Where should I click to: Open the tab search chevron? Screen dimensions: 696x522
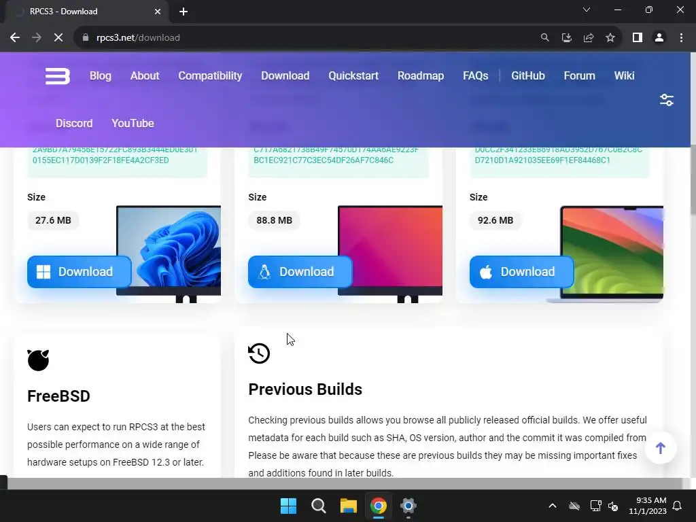[x=587, y=10]
